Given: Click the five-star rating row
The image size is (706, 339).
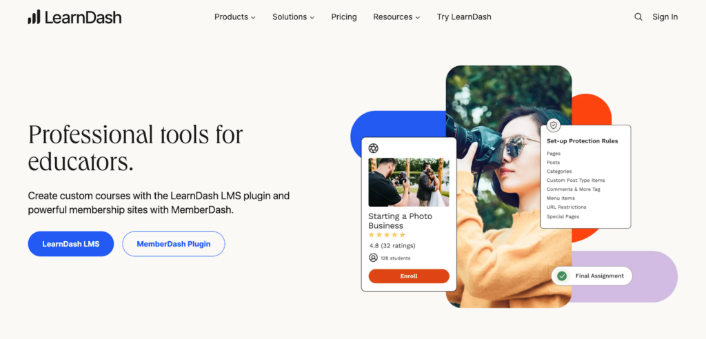Looking at the screenshot, I should coord(387,235).
